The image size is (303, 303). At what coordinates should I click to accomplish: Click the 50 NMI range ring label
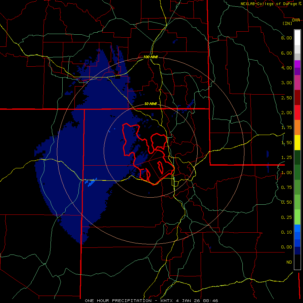point(150,104)
